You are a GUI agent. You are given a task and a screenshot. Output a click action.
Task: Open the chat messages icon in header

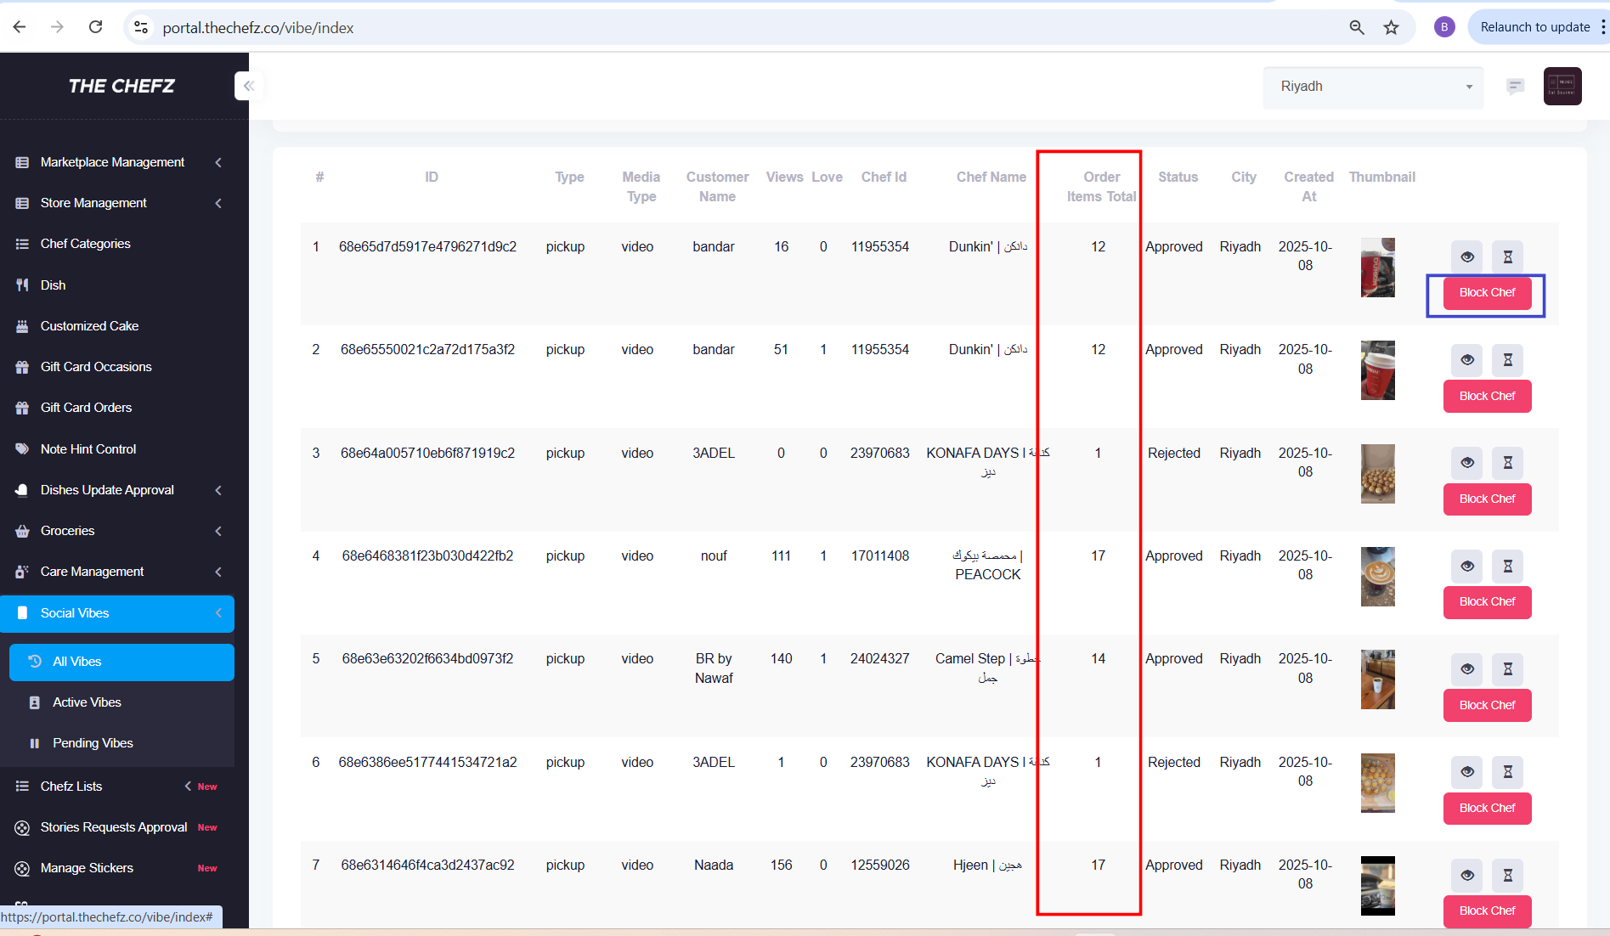[1515, 87]
